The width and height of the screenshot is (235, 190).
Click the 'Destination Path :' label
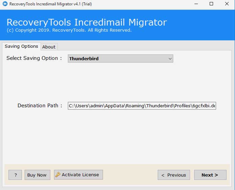point(40,106)
